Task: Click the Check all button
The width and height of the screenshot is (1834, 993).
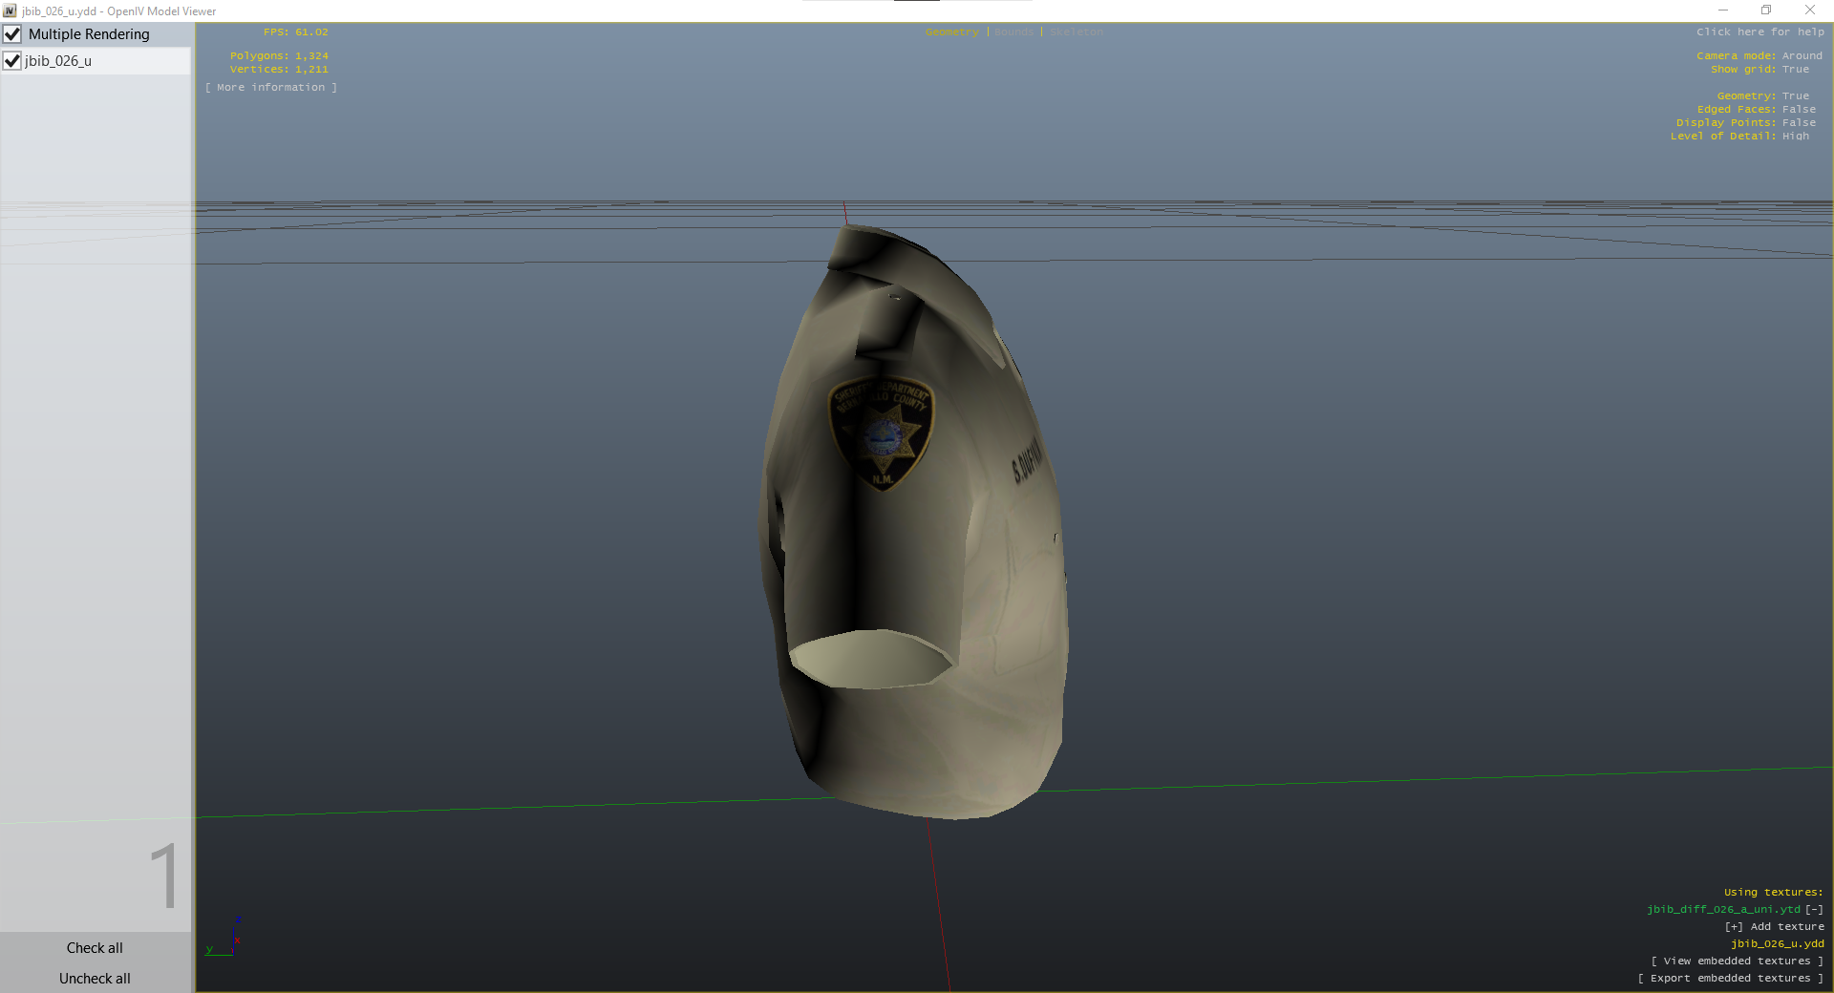Action: (95, 948)
